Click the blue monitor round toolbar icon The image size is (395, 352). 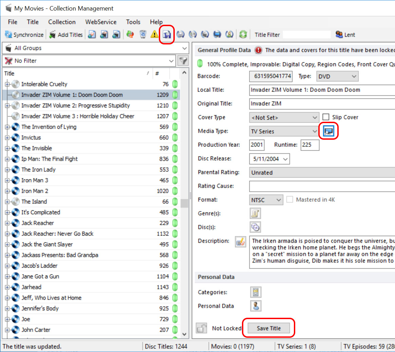217,35
